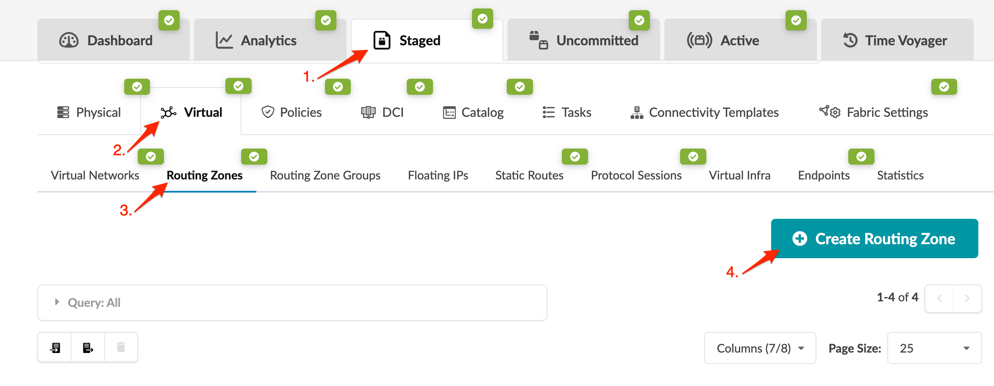The width and height of the screenshot is (994, 386).
Task: Open the Routing Zone Groups tab
Action: tap(325, 175)
